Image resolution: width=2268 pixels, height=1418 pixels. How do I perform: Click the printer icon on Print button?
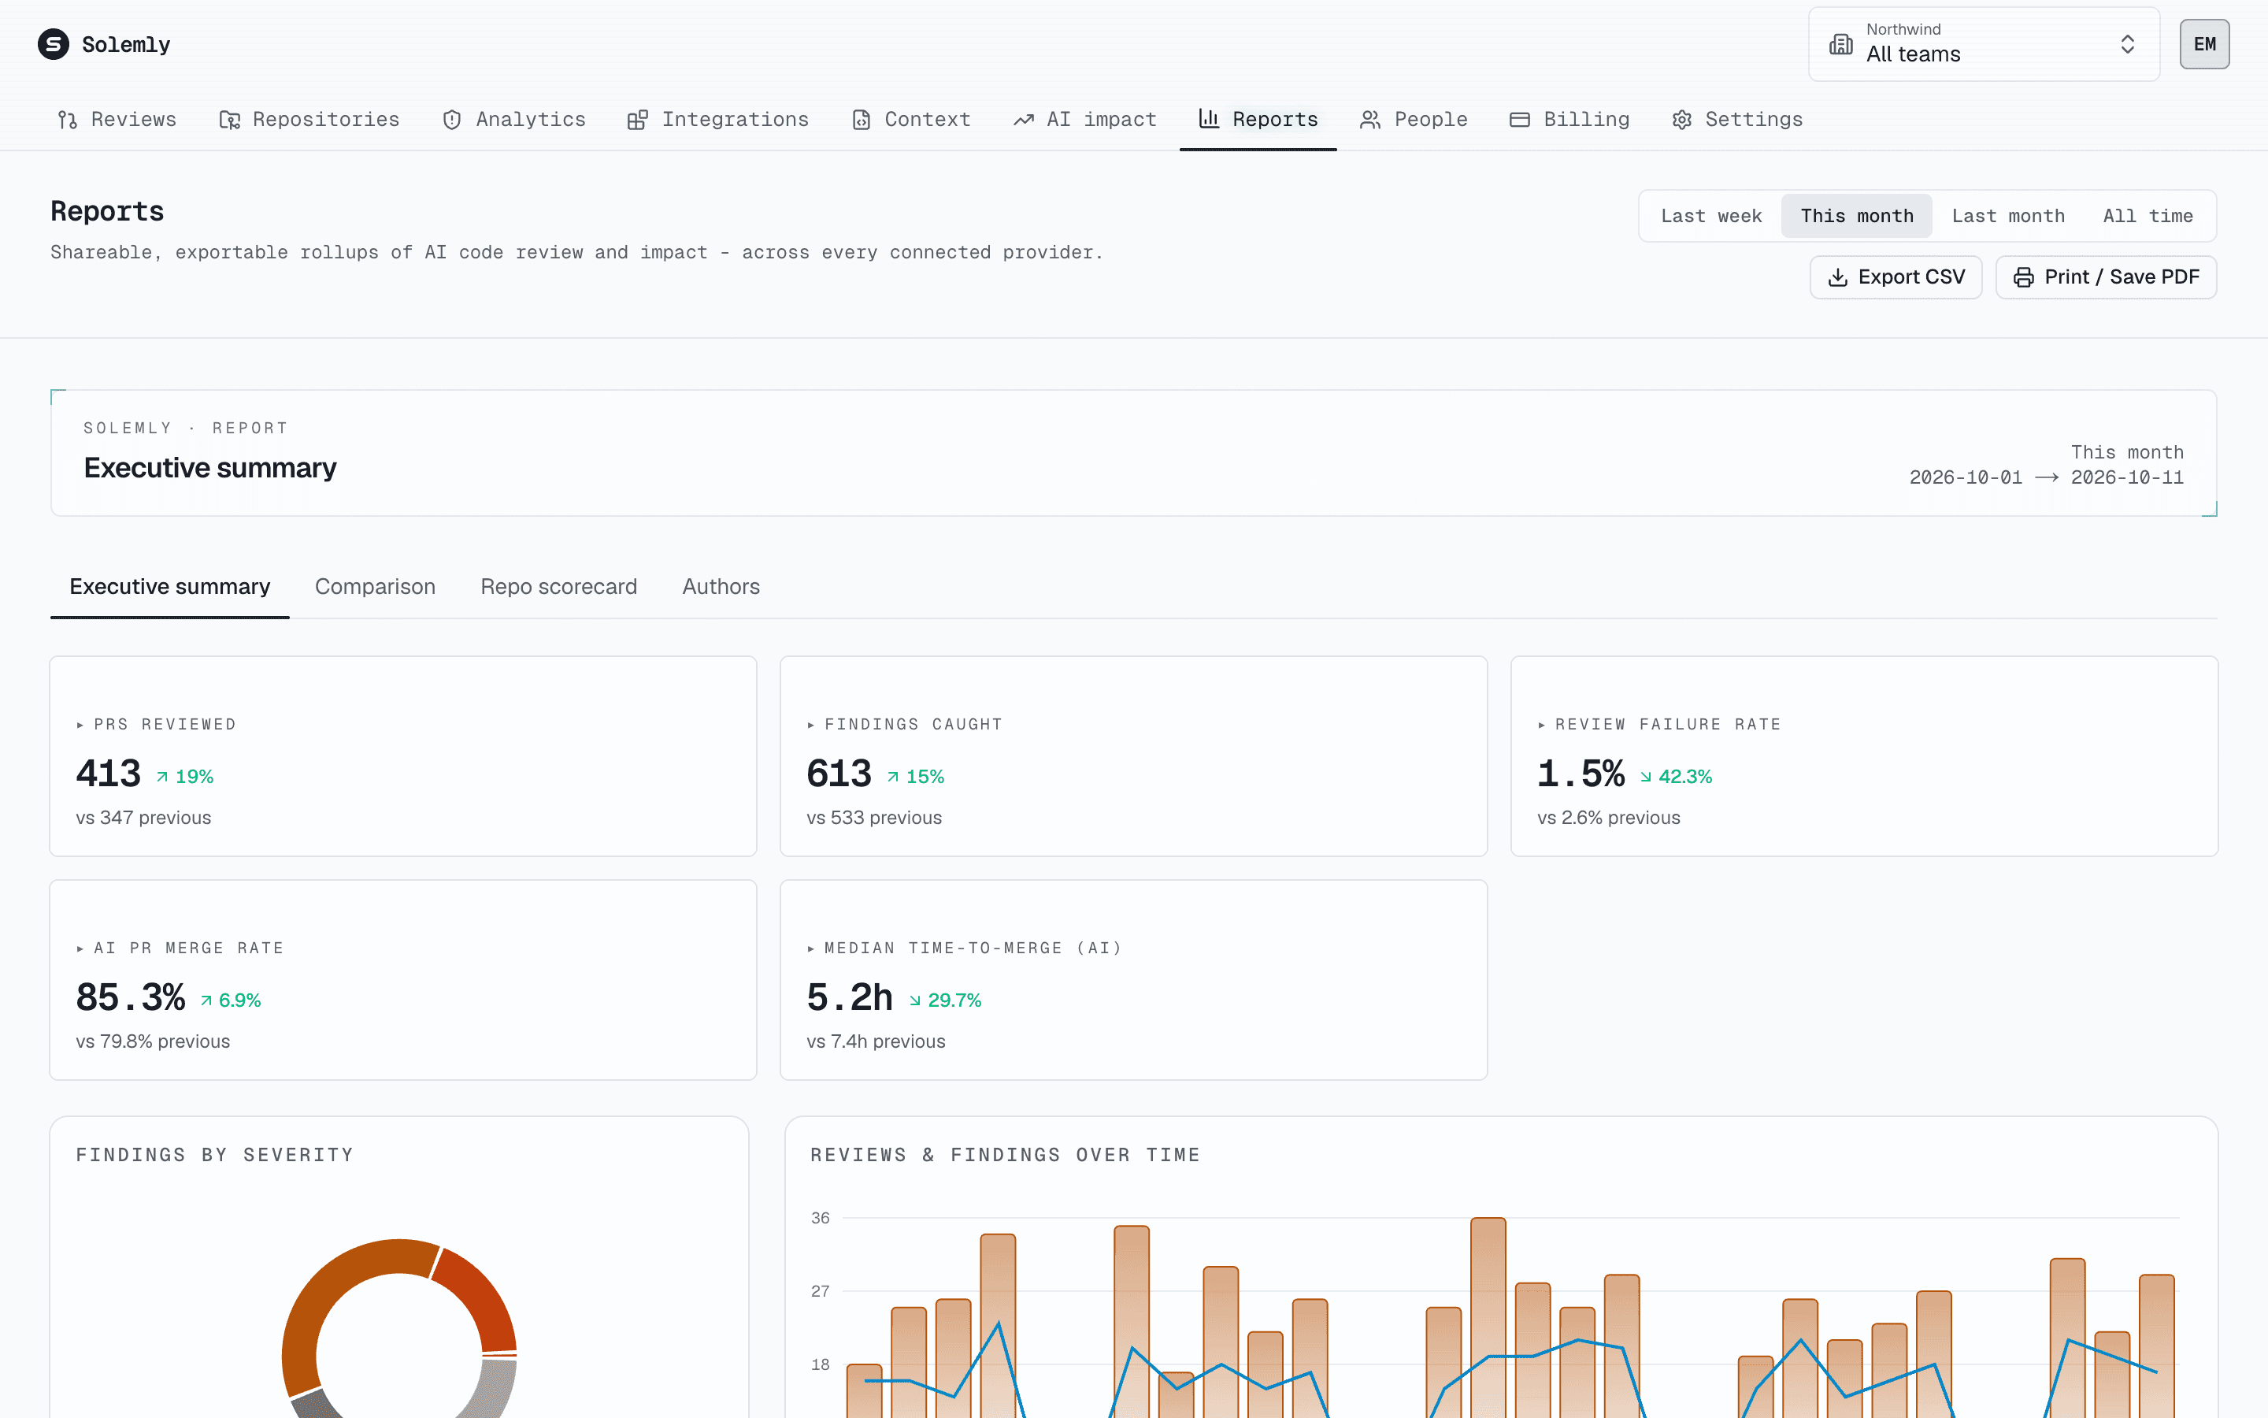(x=2023, y=277)
